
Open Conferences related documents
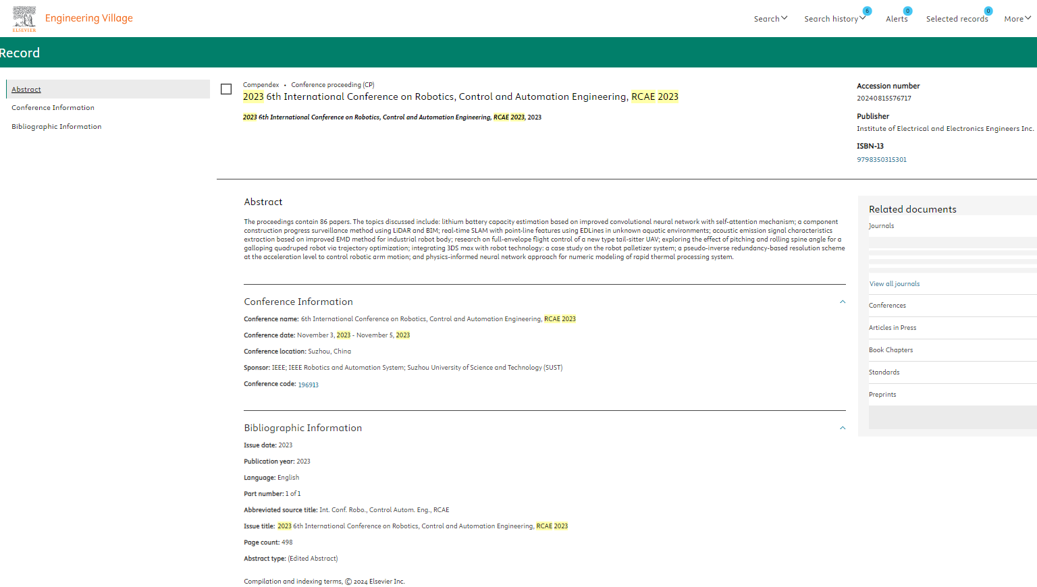(x=887, y=306)
